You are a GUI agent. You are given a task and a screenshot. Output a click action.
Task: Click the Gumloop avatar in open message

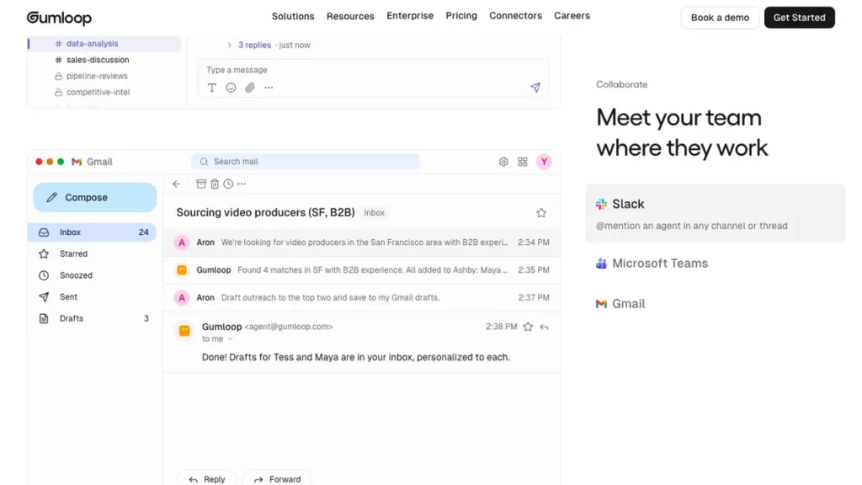point(184,331)
